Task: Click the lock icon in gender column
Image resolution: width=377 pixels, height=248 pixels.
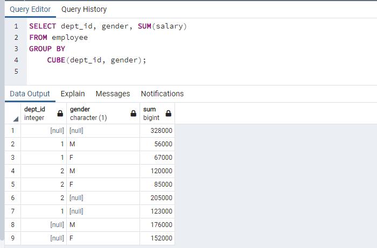Action: pyautogui.click(x=133, y=114)
